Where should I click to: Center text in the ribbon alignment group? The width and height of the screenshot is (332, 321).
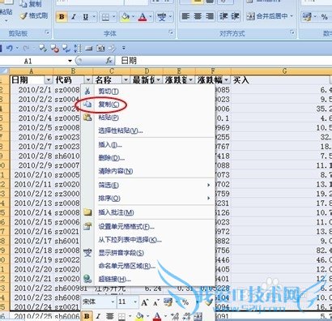198,16
